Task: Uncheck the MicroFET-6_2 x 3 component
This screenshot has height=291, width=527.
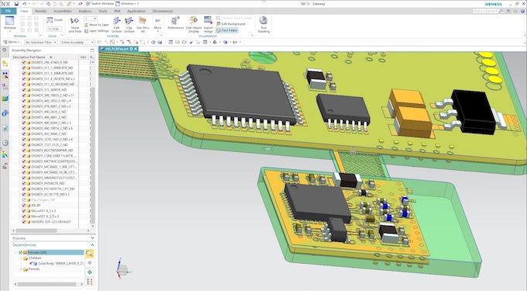Action: pyautogui.click(x=24, y=211)
